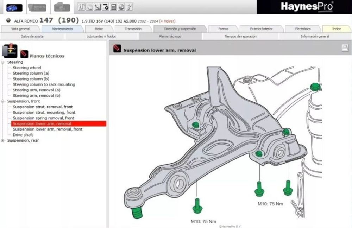Open Lubricantes y fluidos sub-tab
The width and height of the screenshot is (352, 228).
[x=101, y=36]
